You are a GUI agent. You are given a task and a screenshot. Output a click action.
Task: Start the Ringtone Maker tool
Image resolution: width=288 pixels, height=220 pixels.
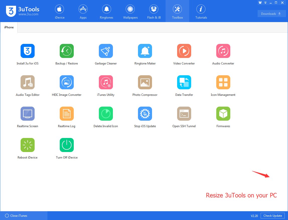[x=145, y=51]
